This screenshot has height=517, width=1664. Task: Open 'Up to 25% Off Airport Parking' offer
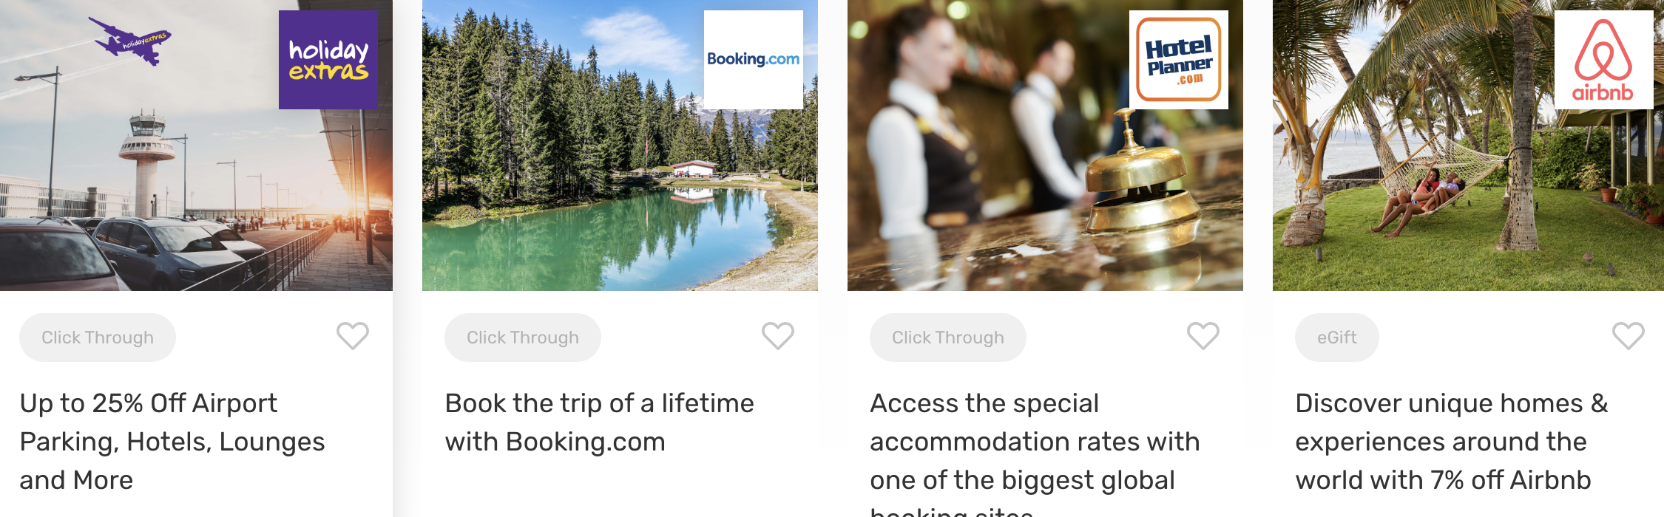[x=172, y=442]
